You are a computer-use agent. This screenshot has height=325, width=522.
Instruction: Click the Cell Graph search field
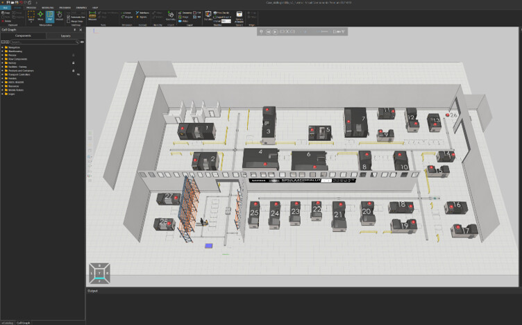[x=44, y=42]
